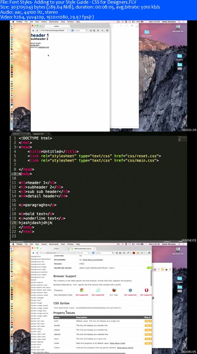Open Bookmarks in the 2:55 PM menu bar

pos(54,22)
